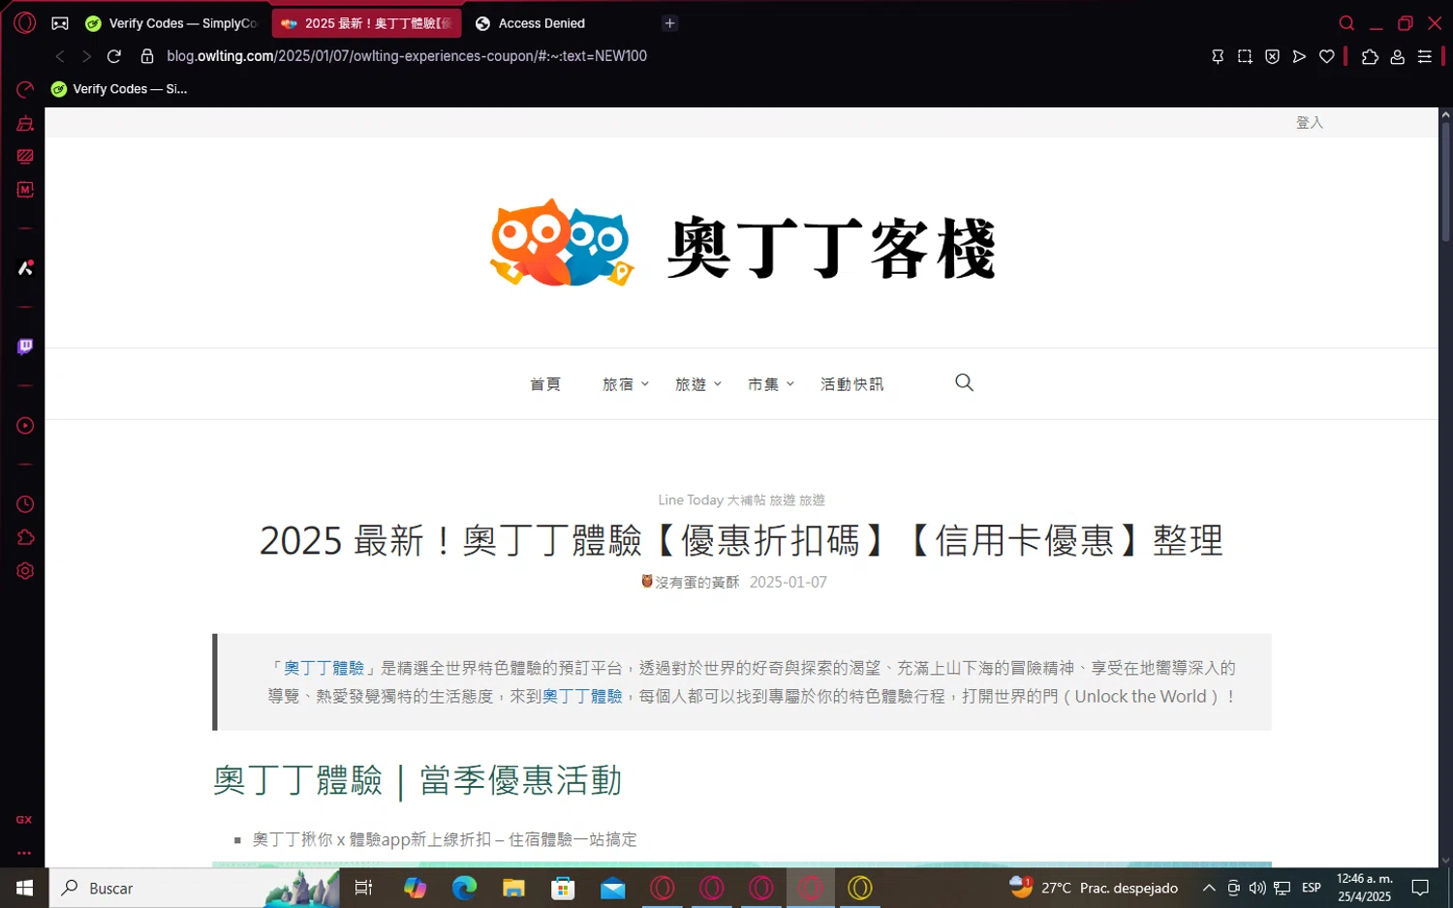
Task: Reload the current page
Action: click(x=114, y=56)
